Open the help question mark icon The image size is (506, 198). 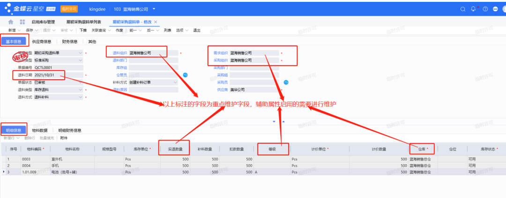[x=485, y=9]
